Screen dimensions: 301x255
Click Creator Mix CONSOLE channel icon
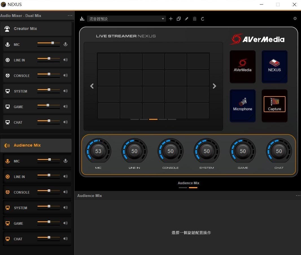click(8, 76)
